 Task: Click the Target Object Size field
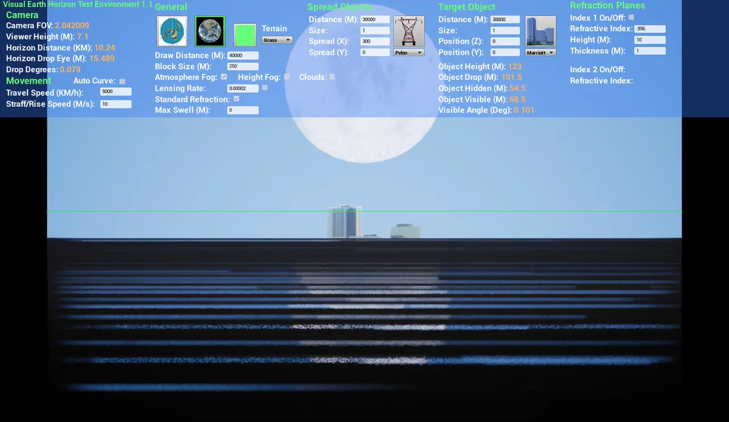(x=505, y=31)
